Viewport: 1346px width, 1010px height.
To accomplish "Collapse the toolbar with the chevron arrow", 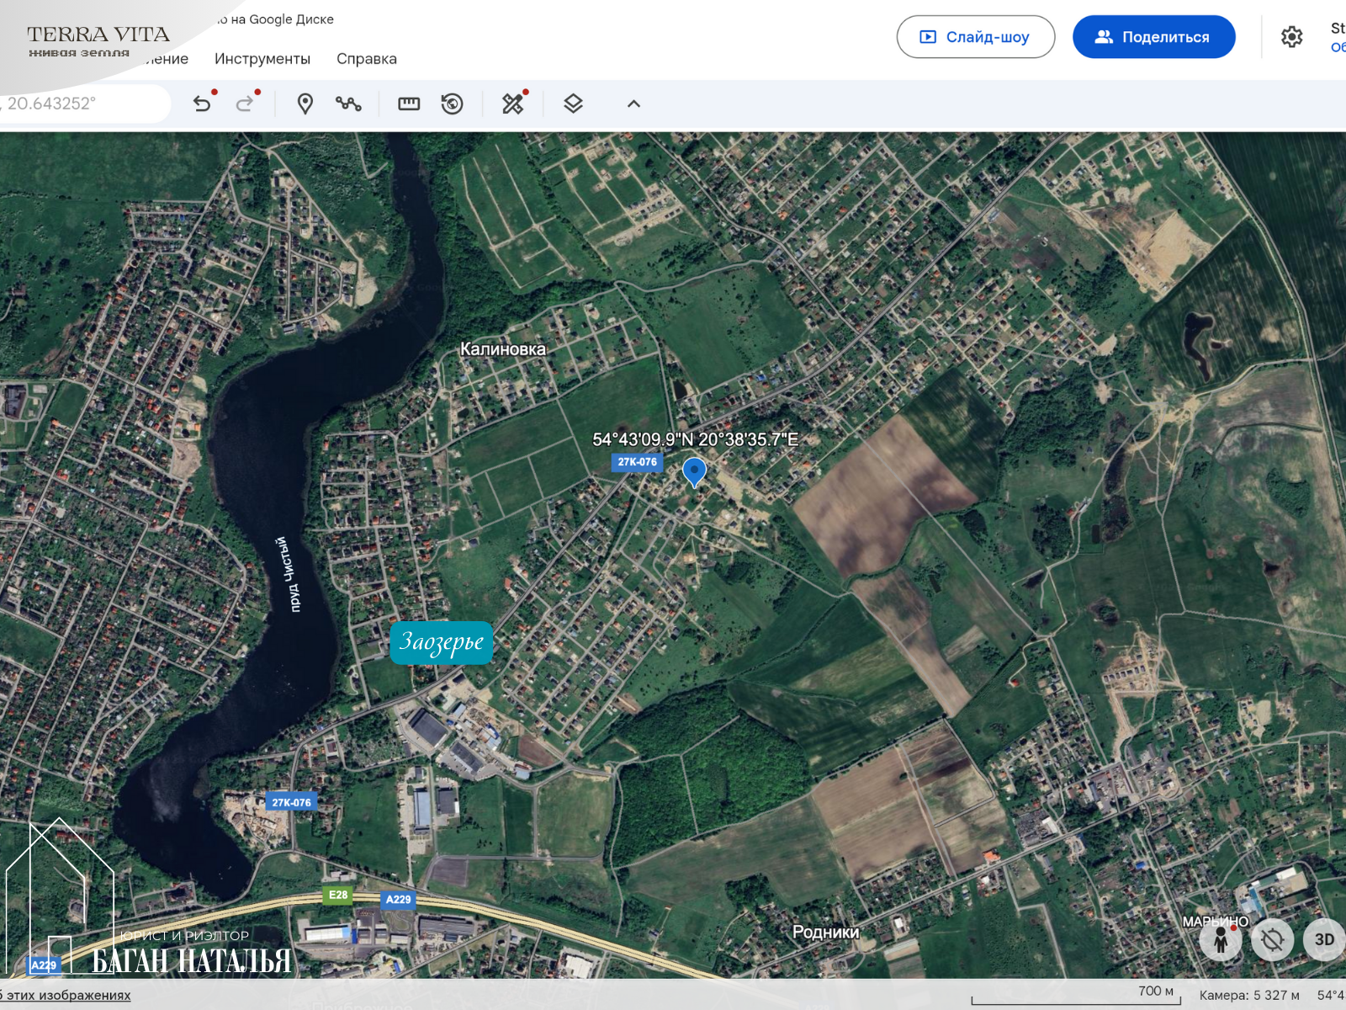I will (x=633, y=104).
